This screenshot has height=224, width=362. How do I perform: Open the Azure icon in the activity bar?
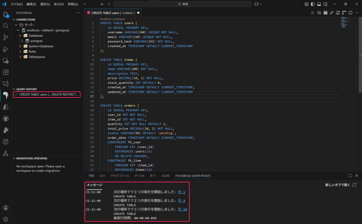point(6,107)
